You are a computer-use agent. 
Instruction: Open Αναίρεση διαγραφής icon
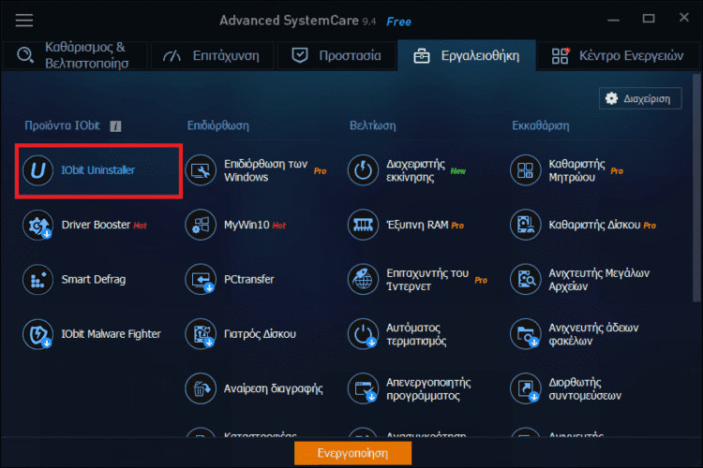[x=201, y=388]
